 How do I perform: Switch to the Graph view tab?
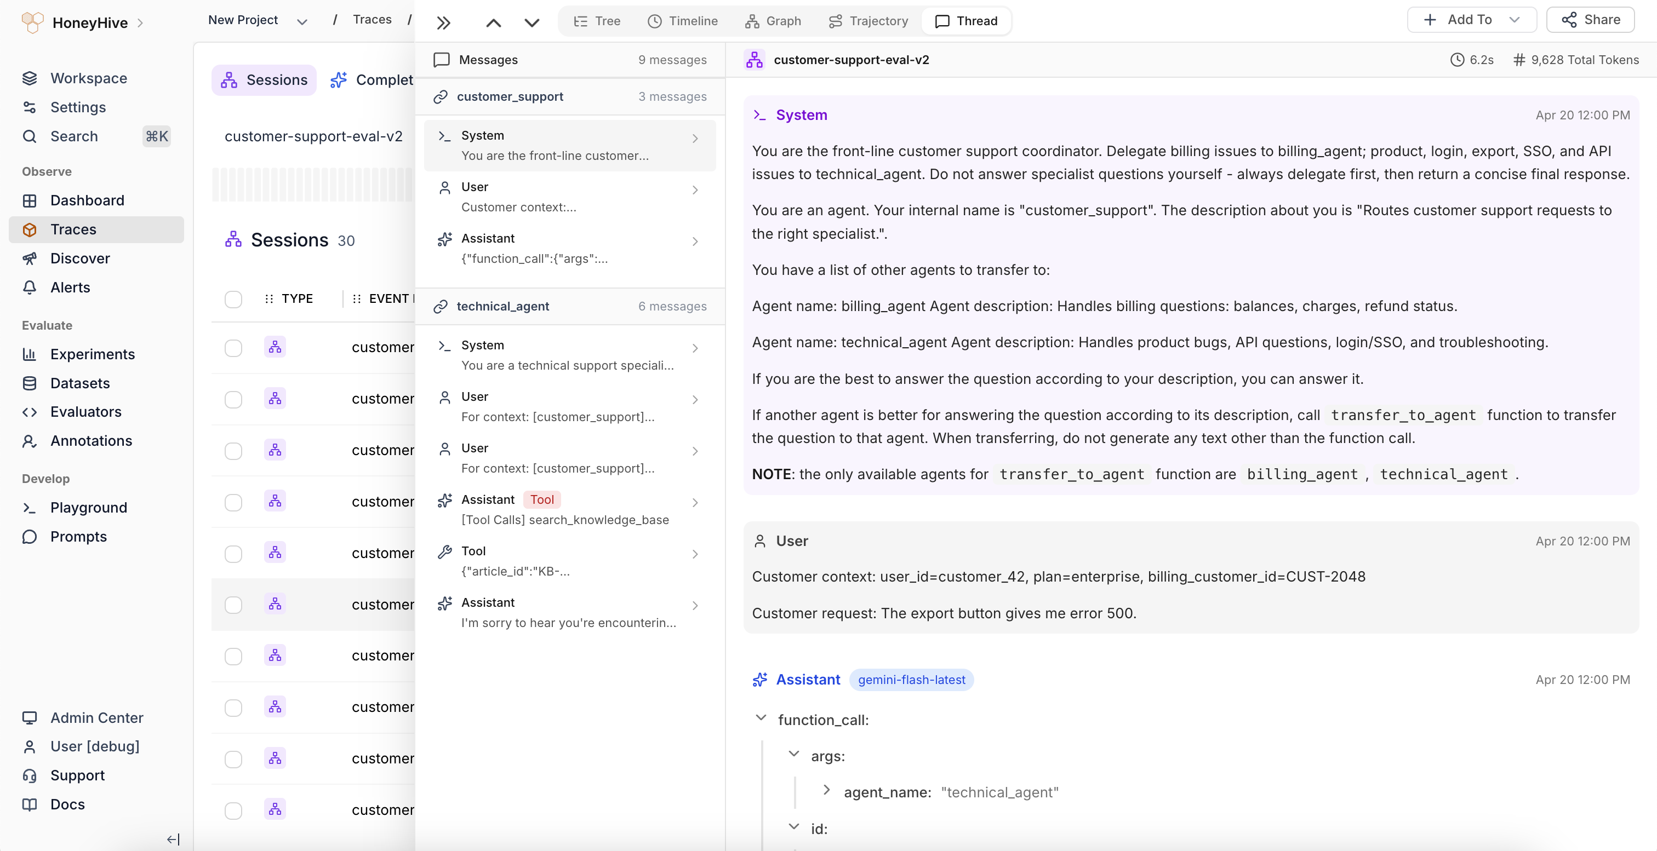click(x=773, y=21)
